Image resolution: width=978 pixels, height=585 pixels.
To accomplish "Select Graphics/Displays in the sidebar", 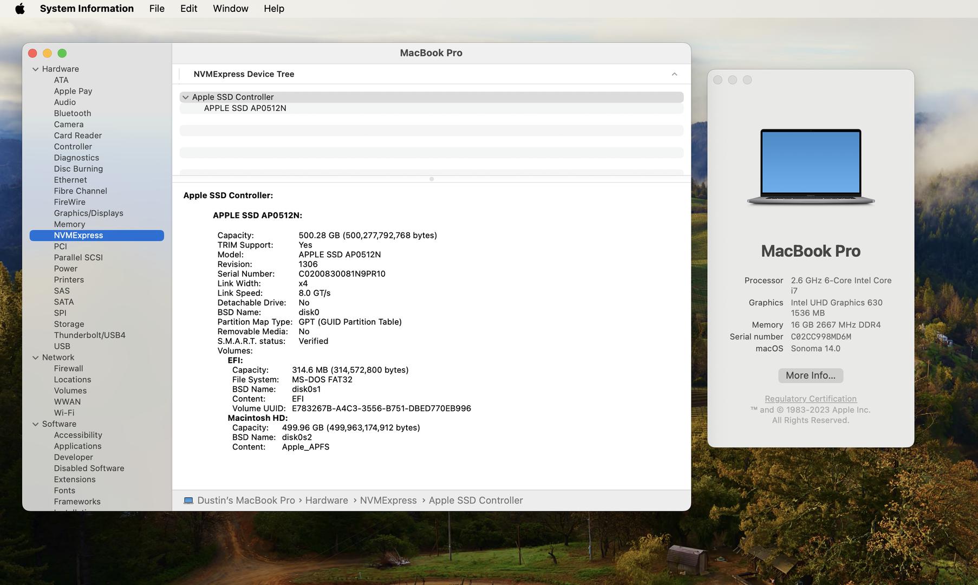I will click(x=88, y=213).
